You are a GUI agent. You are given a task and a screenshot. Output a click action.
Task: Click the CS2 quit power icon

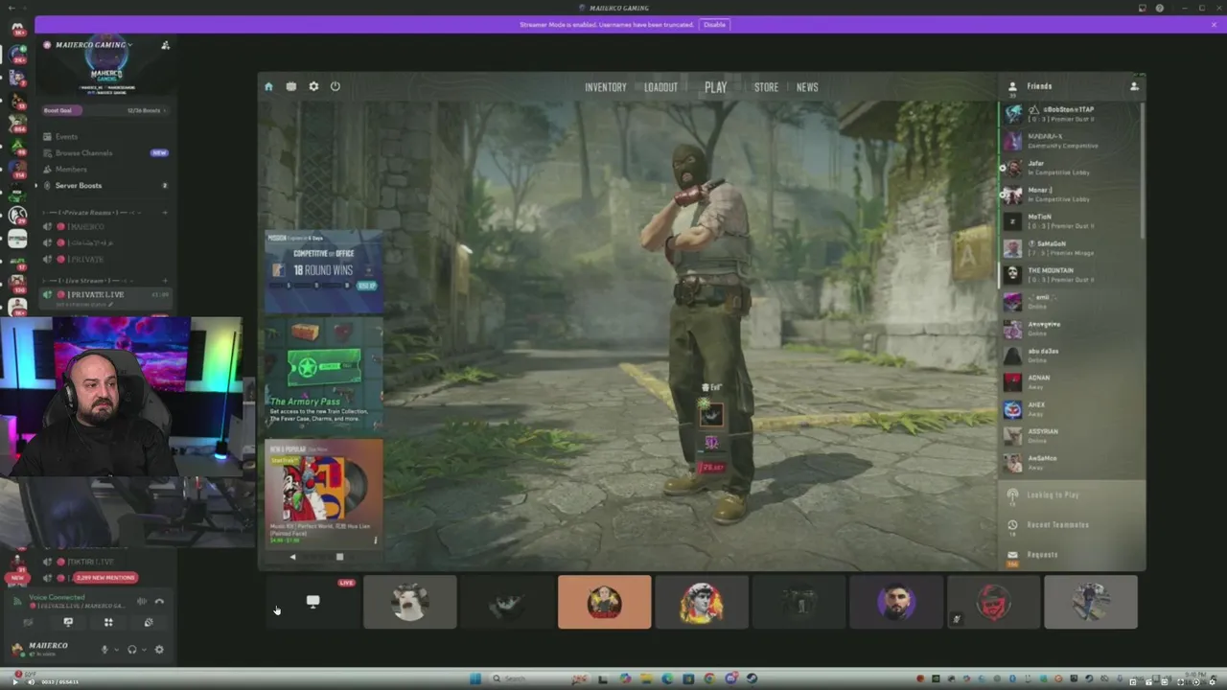(x=336, y=86)
